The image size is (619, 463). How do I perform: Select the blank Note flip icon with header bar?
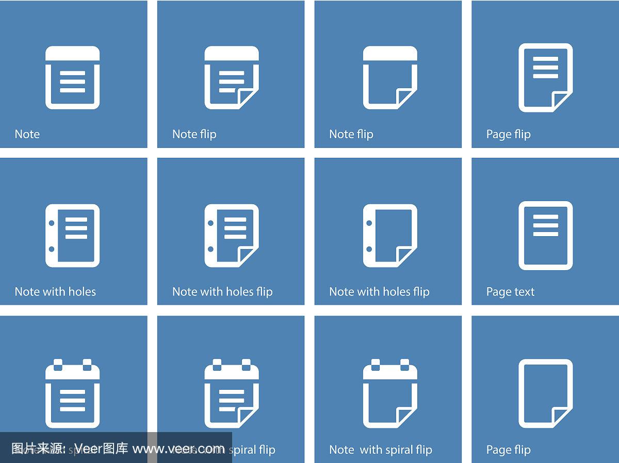[390, 78]
